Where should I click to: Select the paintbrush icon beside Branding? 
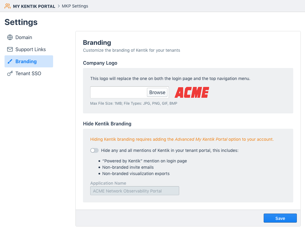9,61
